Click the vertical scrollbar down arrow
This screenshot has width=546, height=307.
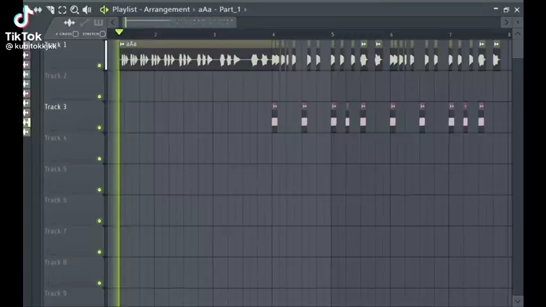(x=518, y=301)
